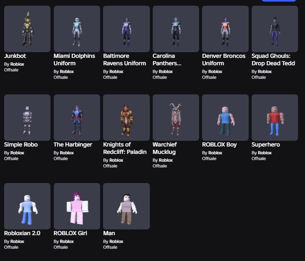305x261 pixels.
Task: Click the Offsale label under Junkbot
Action: [11, 70]
